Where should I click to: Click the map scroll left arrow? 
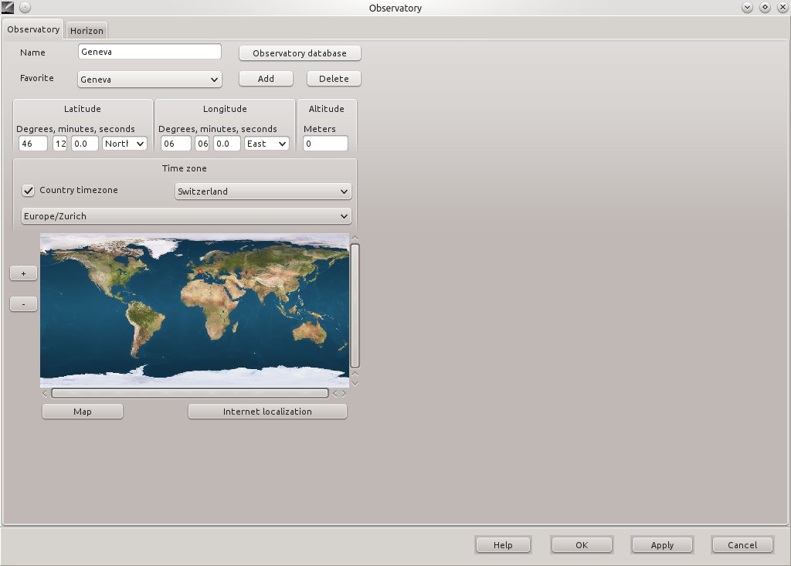45,393
